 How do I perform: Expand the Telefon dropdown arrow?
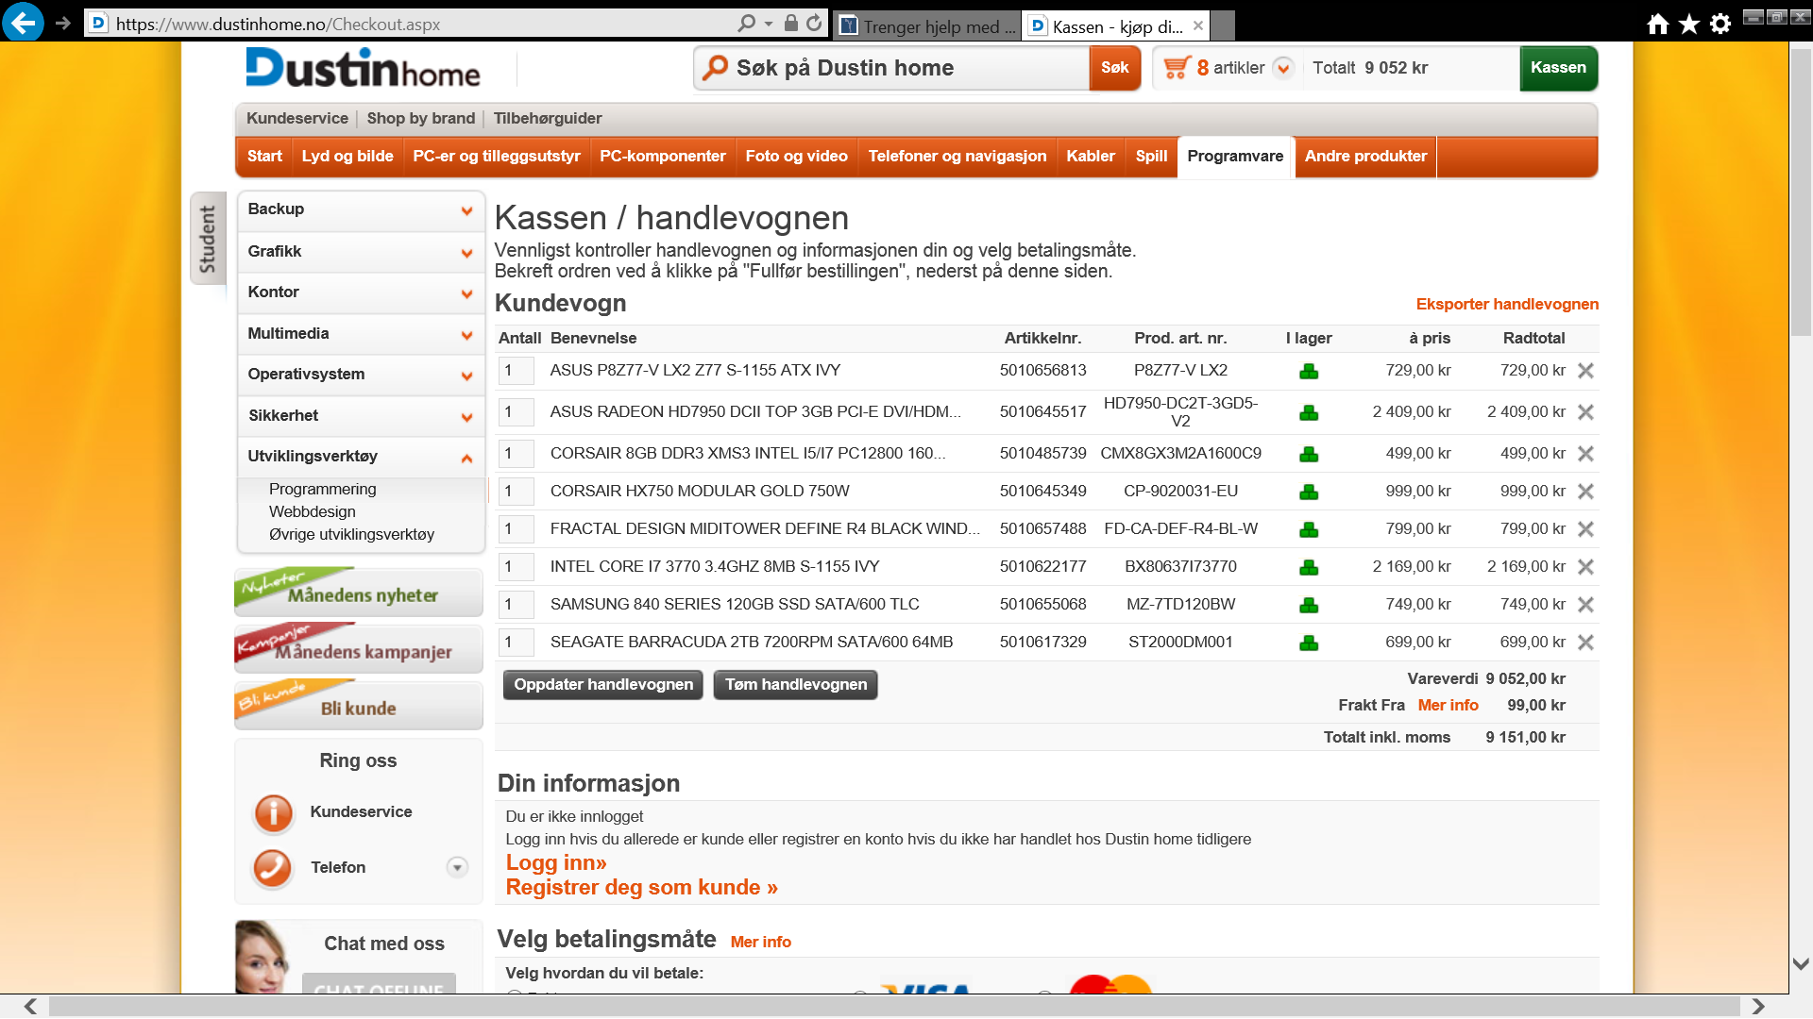pos(457,867)
